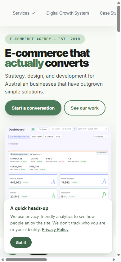
Task: Click the 445,952 Unique Visitors count
Action: pyautogui.click(x=16, y=183)
